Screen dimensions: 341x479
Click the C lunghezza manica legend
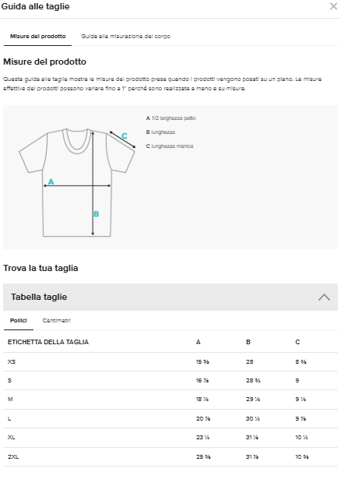(x=170, y=146)
